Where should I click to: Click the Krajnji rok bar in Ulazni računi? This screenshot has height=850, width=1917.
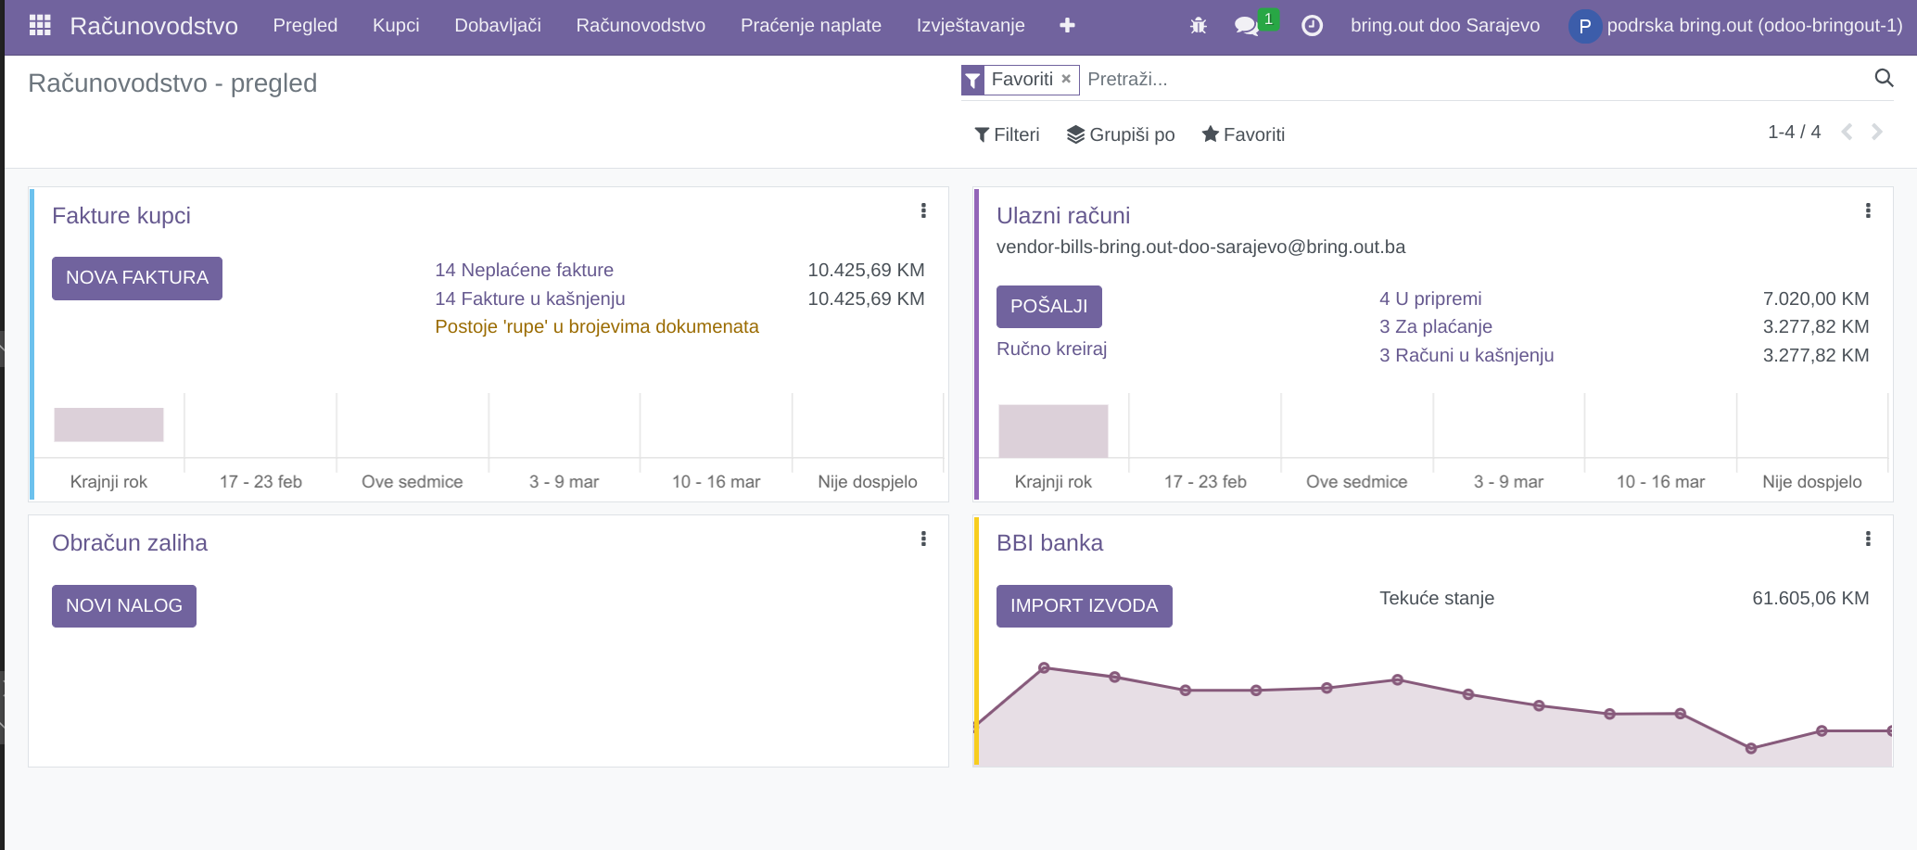click(x=1053, y=431)
